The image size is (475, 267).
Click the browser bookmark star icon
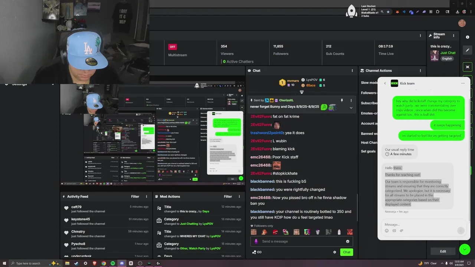(x=388, y=12)
